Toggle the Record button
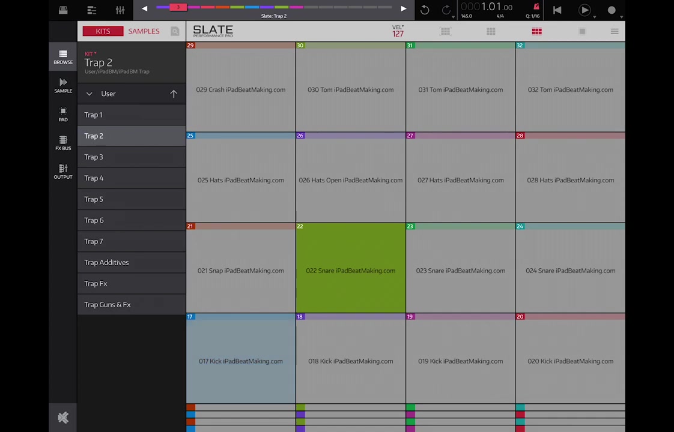The width and height of the screenshot is (674, 432). click(x=612, y=10)
